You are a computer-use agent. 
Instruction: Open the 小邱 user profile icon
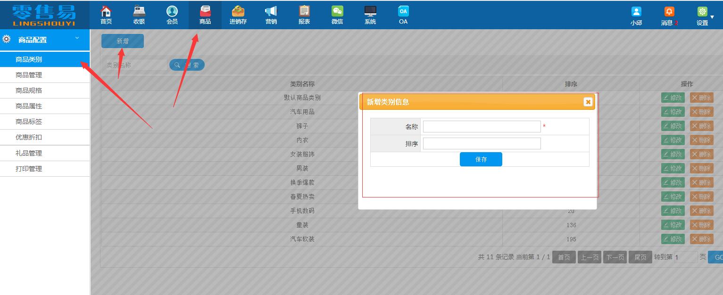(x=636, y=11)
